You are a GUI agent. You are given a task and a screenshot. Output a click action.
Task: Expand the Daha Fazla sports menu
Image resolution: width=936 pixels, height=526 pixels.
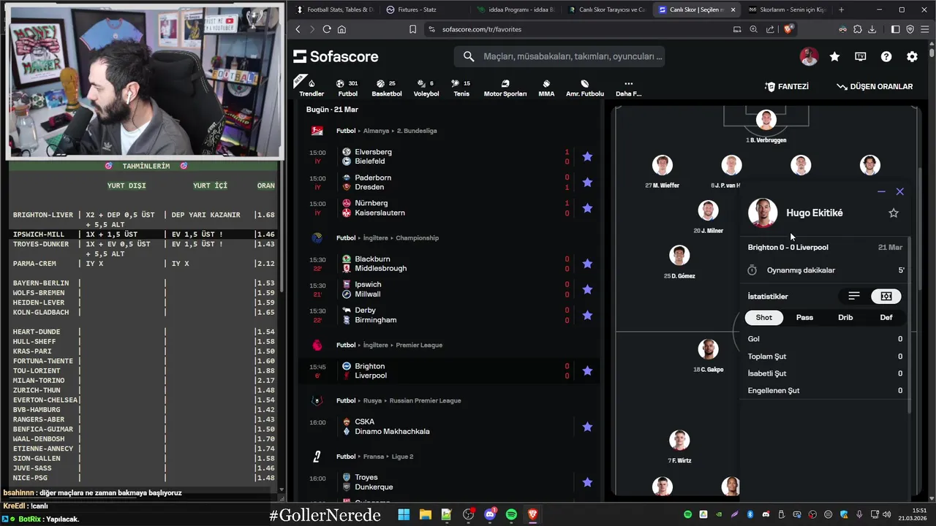[x=628, y=88]
